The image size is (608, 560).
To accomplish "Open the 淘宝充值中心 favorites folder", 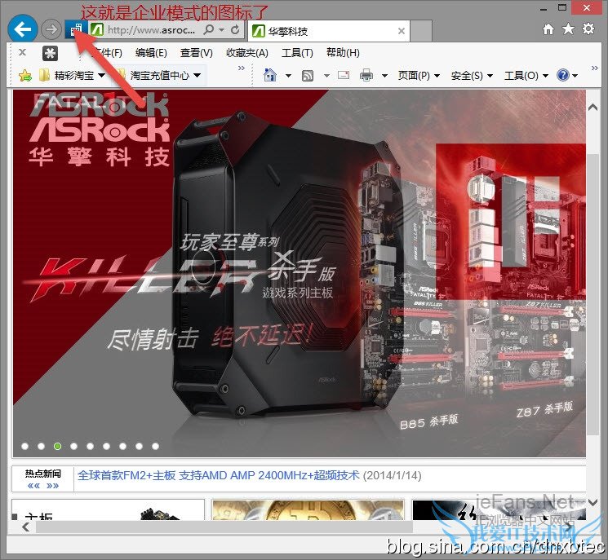I will click(159, 75).
